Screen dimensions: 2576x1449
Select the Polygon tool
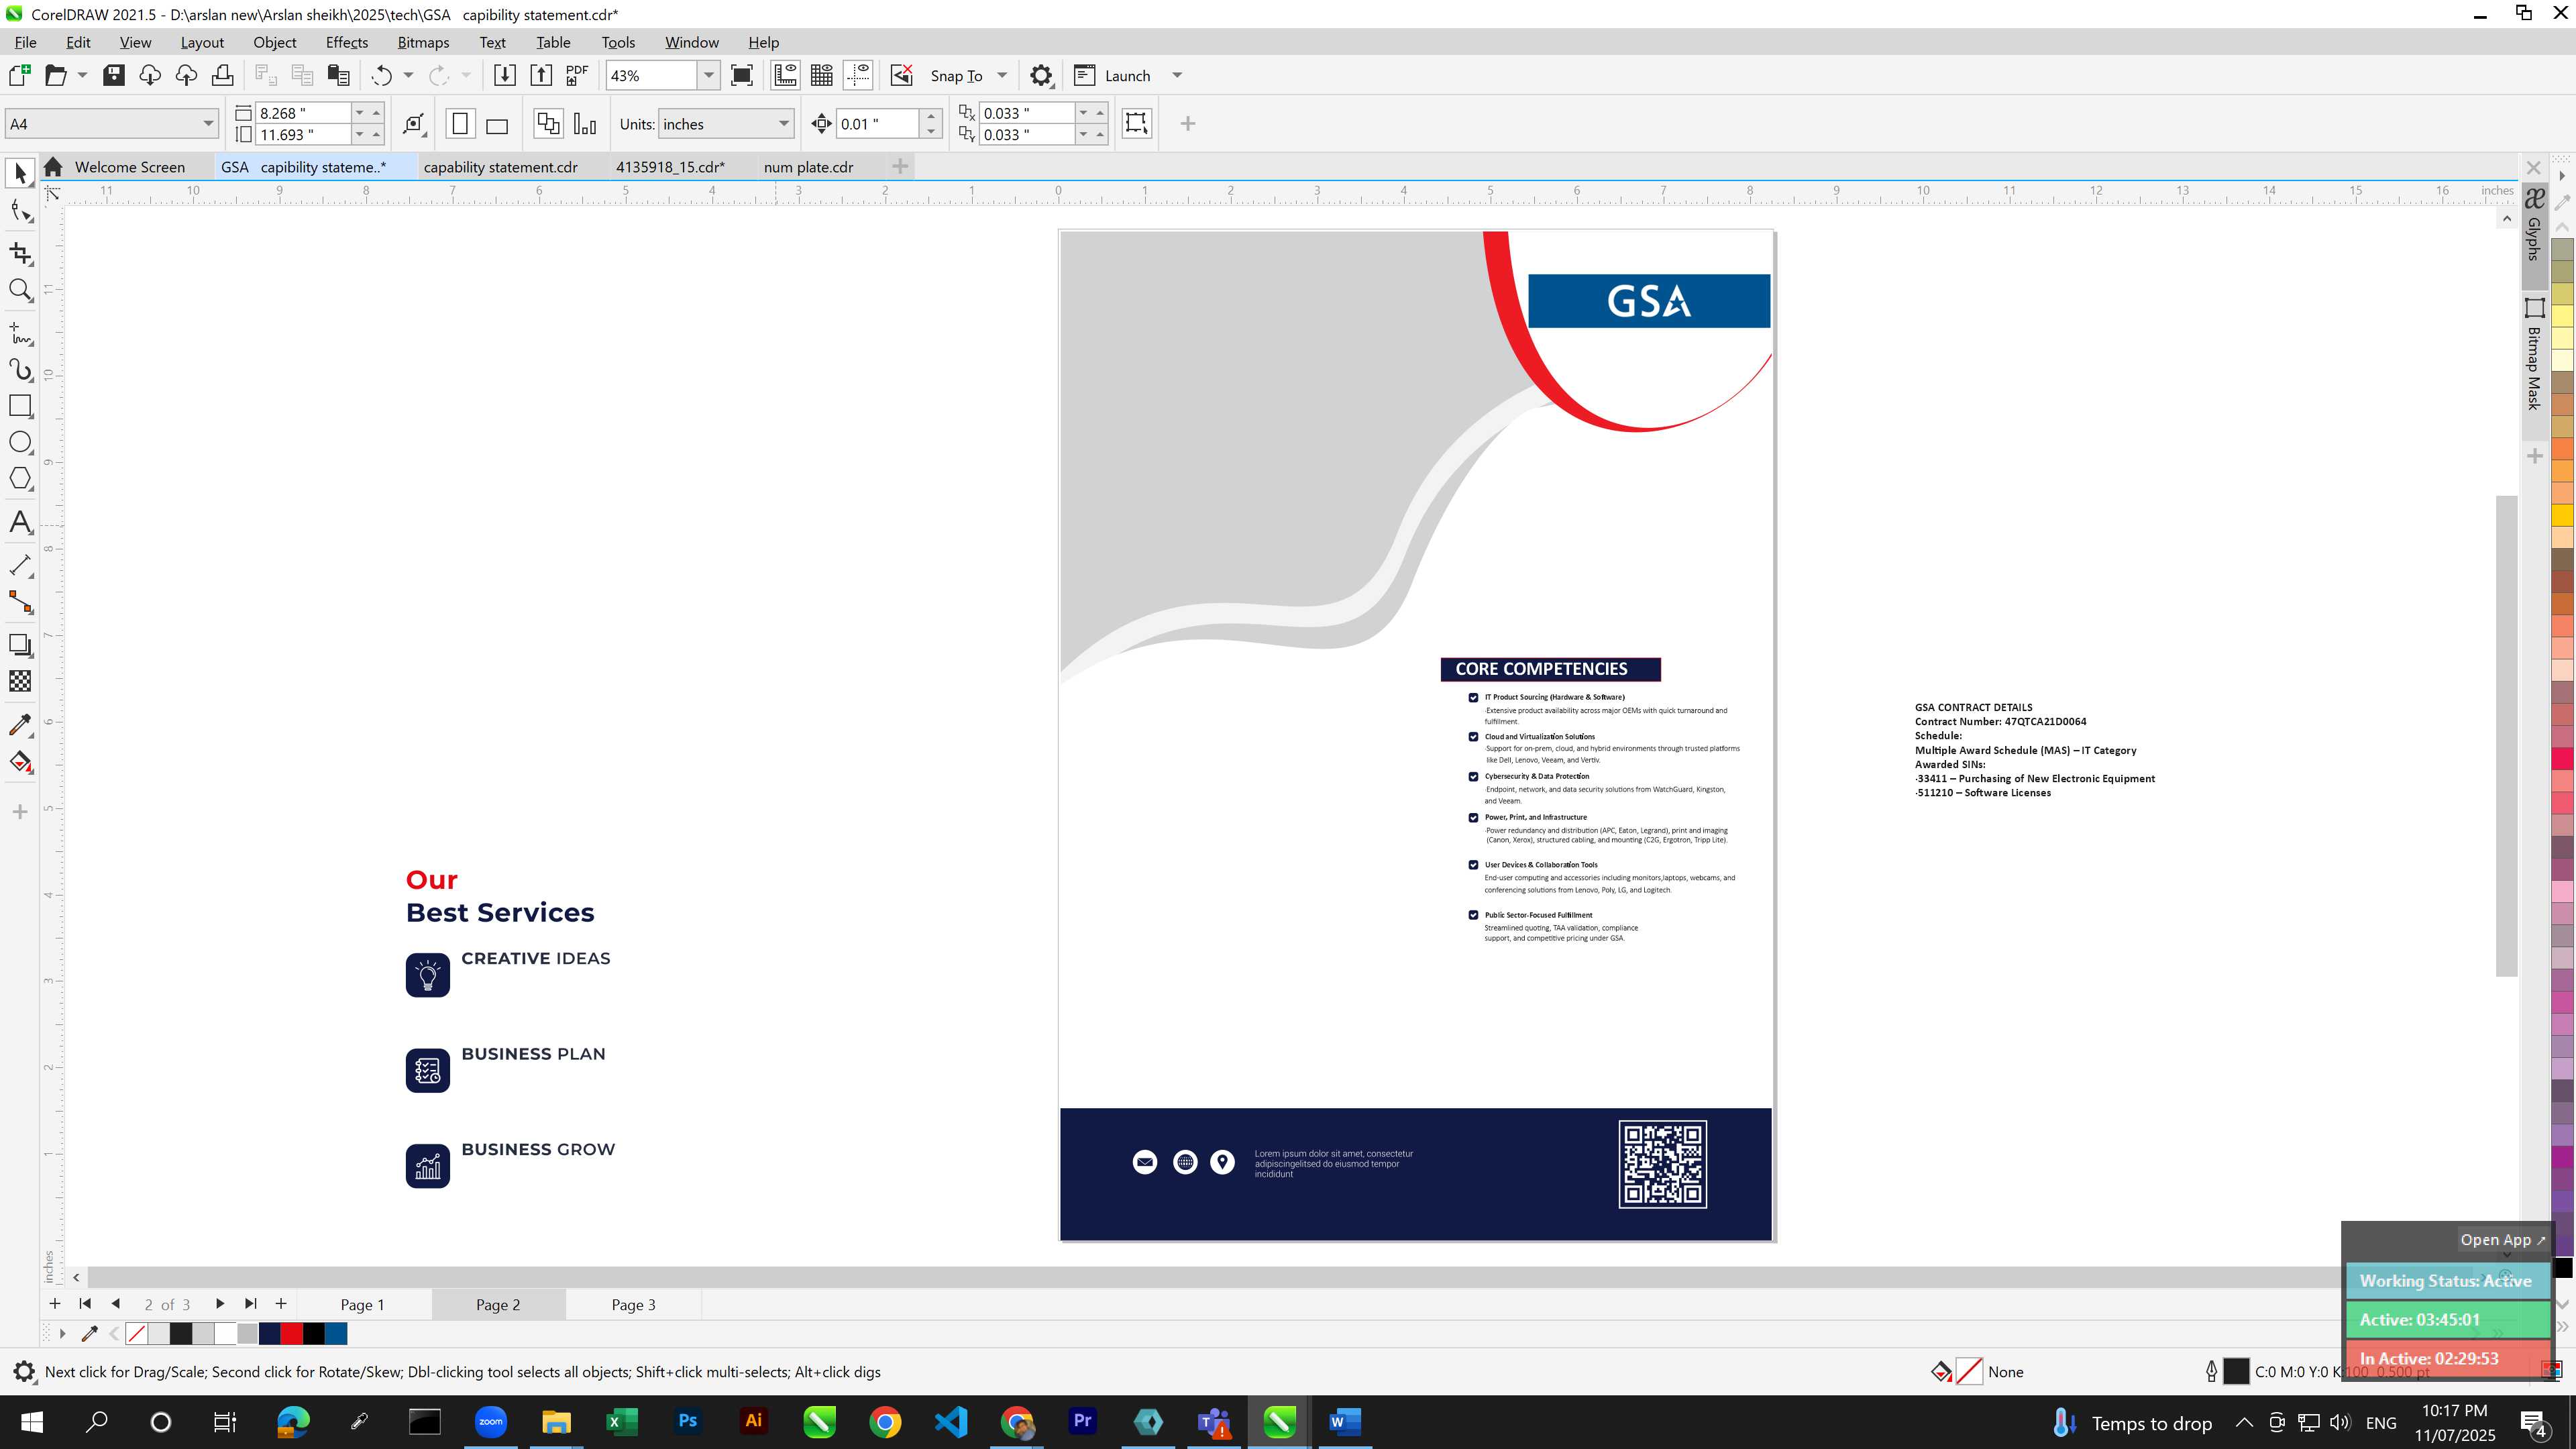20,478
